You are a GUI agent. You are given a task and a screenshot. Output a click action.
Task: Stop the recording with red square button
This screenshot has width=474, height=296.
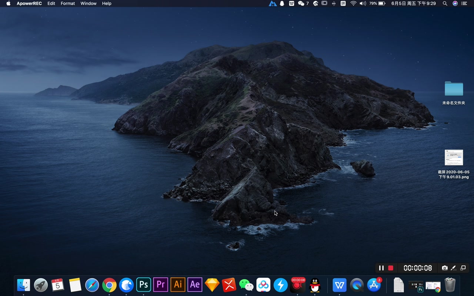(391, 268)
